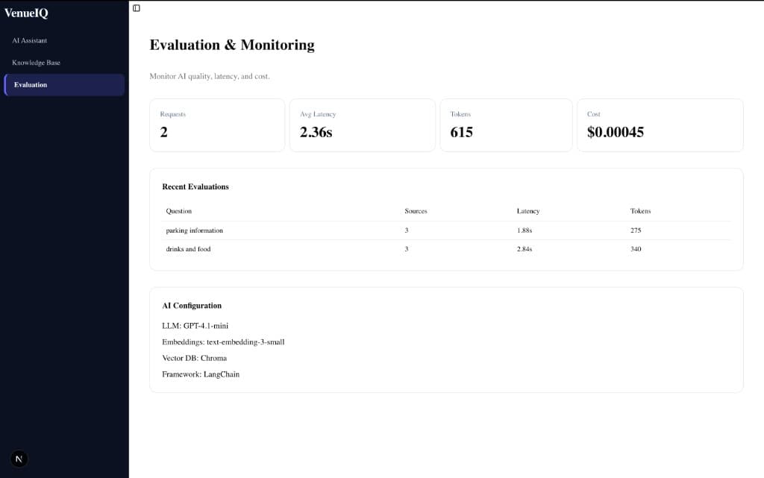
Task: Click the 615 tokens value
Action: click(461, 132)
